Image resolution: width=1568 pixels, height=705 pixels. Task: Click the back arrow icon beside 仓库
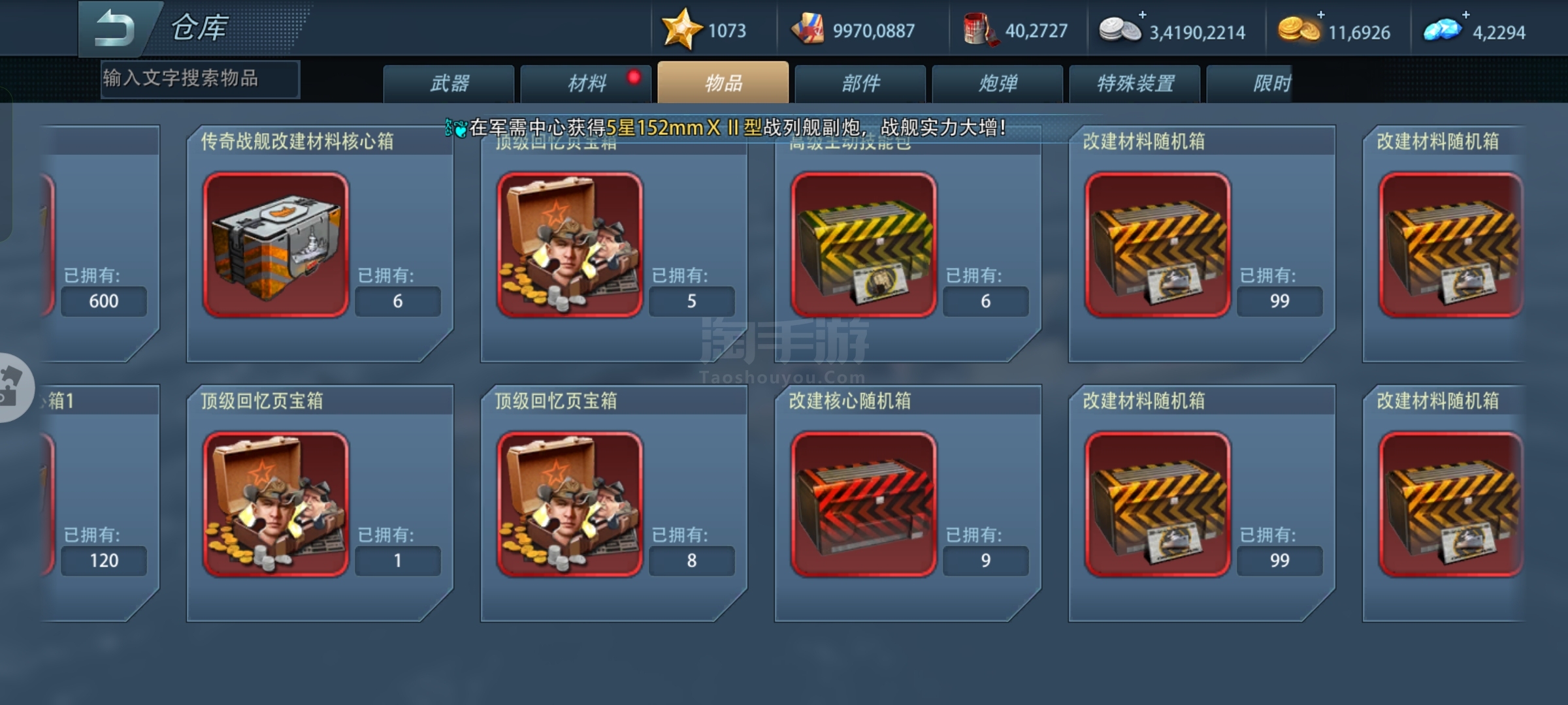click(115, 29)
